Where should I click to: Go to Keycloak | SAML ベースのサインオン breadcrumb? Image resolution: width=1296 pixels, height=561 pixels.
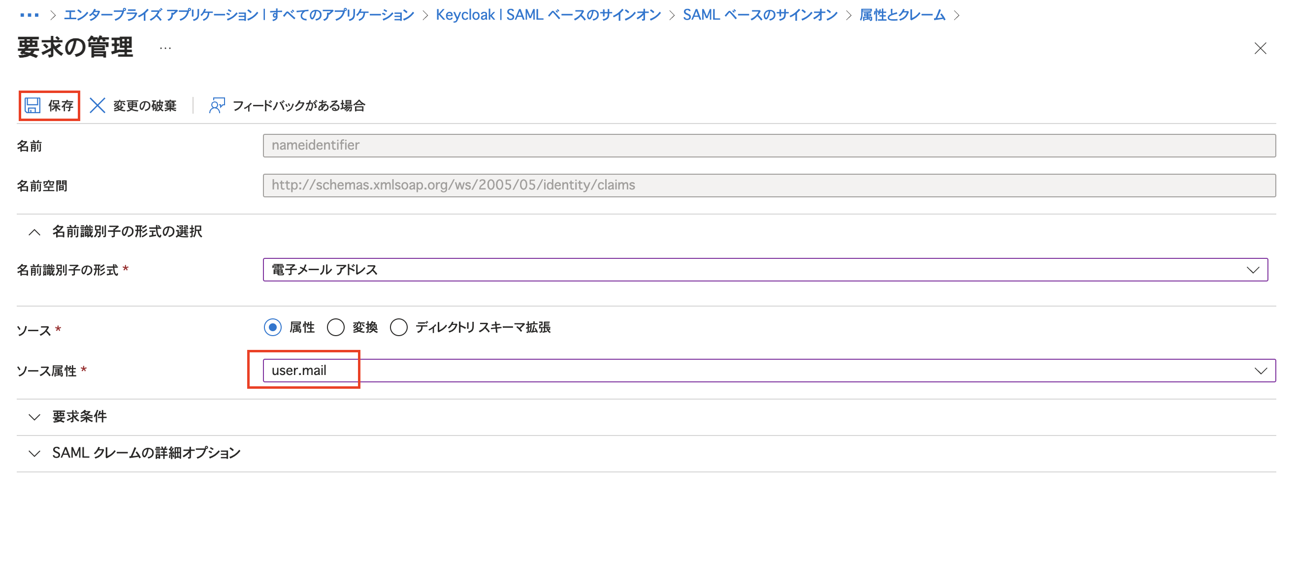coord(548,15)
